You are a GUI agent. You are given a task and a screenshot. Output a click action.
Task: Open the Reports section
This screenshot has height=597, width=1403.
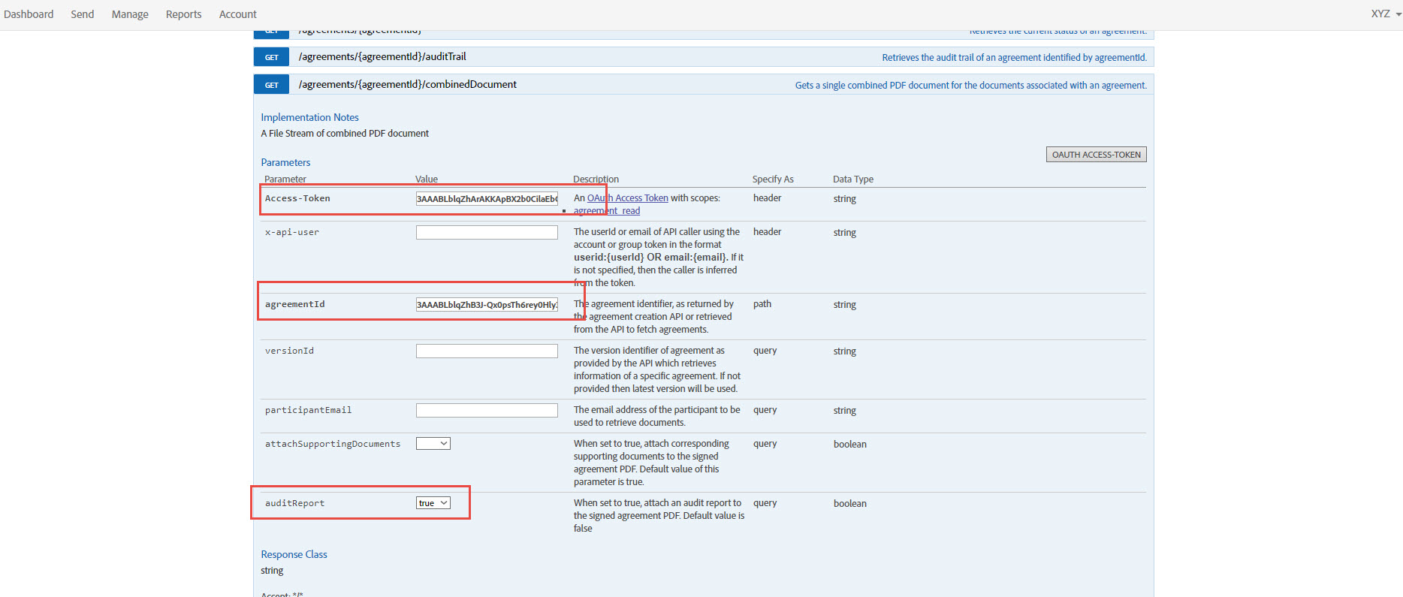pyautogui.click(x=184, y=14)
